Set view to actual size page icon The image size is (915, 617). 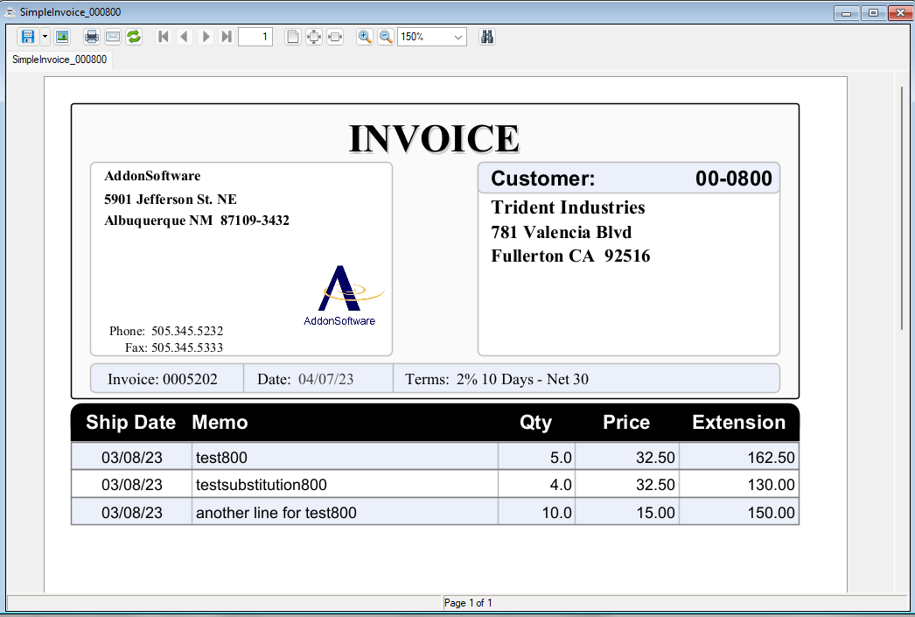(293, 37)
